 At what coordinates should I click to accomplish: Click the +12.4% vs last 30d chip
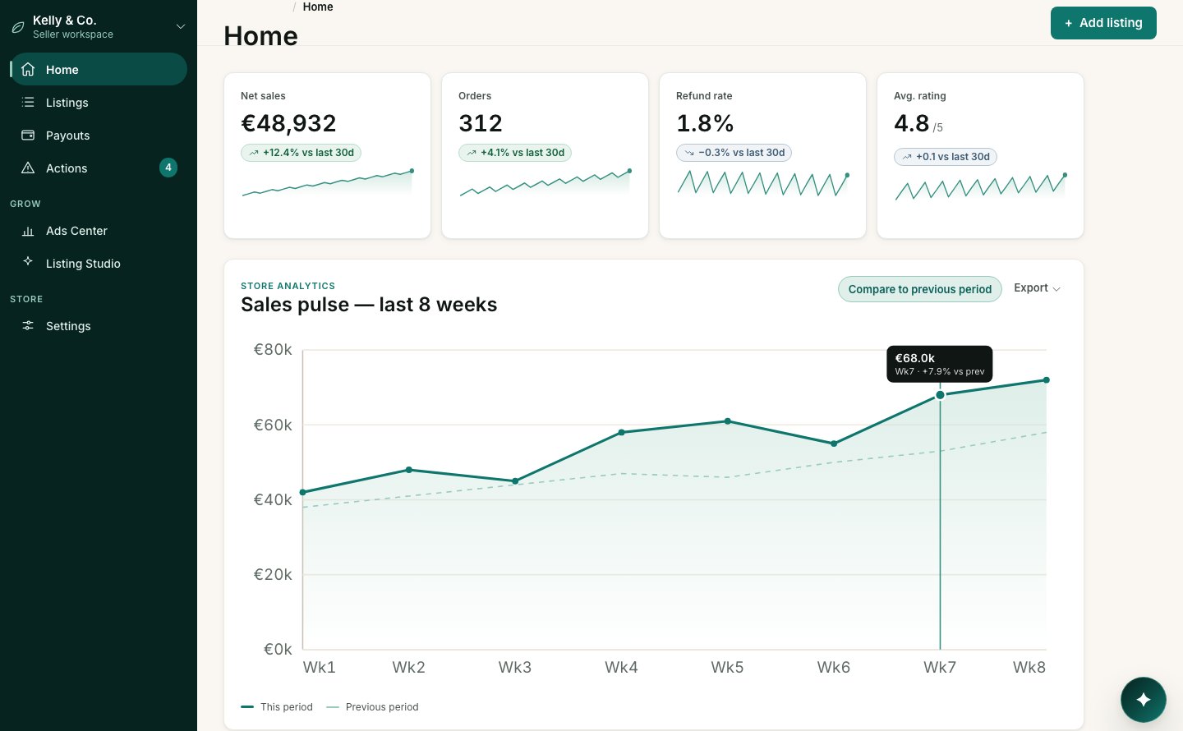[x=301, y=153]
